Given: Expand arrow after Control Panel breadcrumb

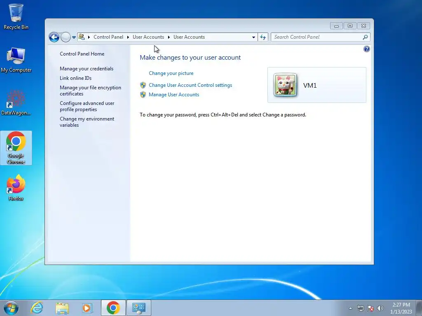Looking at the screenshot, I should tap(128, 37).
